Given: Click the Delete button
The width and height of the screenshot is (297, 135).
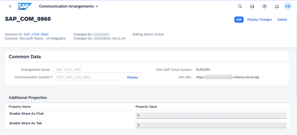Looking at the screenshot, I should pos(282,20).
